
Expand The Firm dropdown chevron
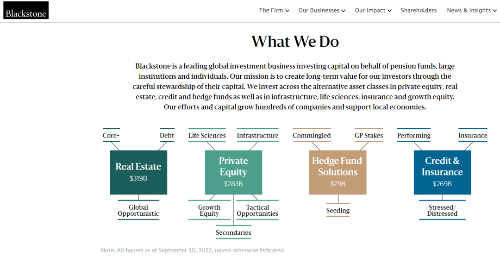[x=287, y=11]
